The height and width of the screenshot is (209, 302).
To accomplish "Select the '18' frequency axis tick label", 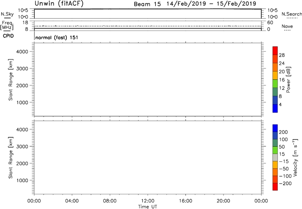I will (x=25, y=23).
